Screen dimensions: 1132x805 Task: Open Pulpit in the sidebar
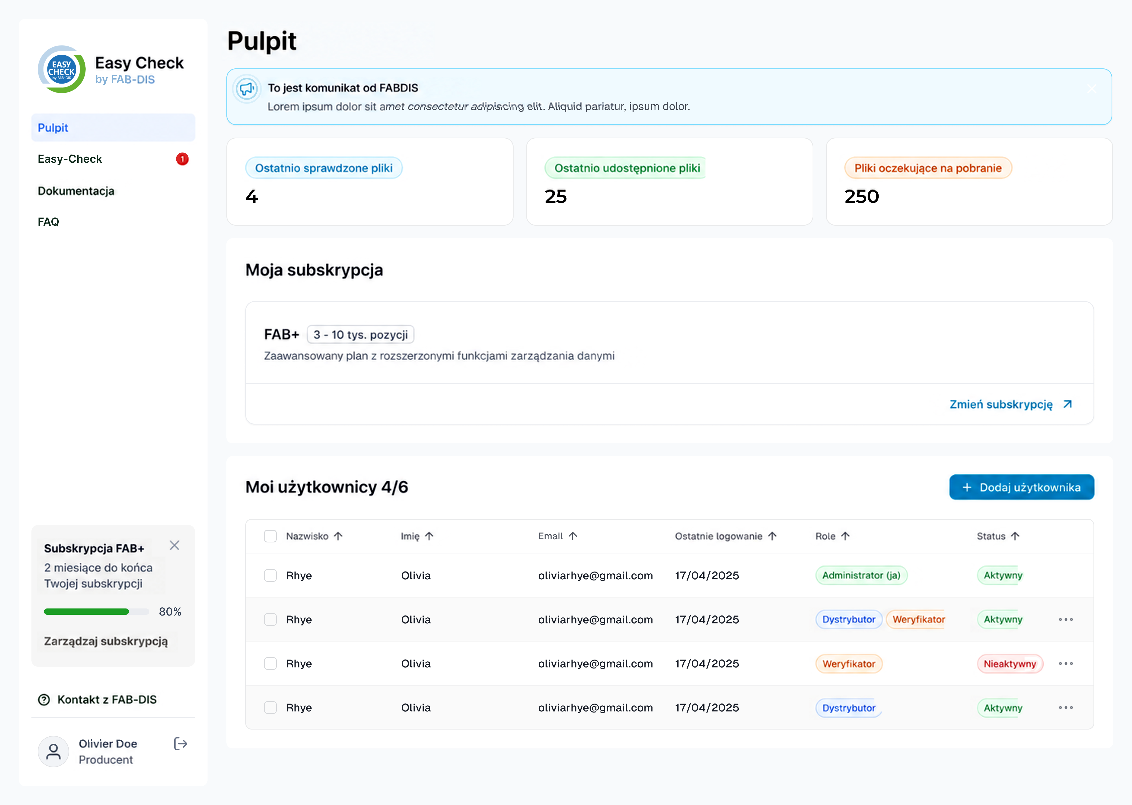click(113, 127)
